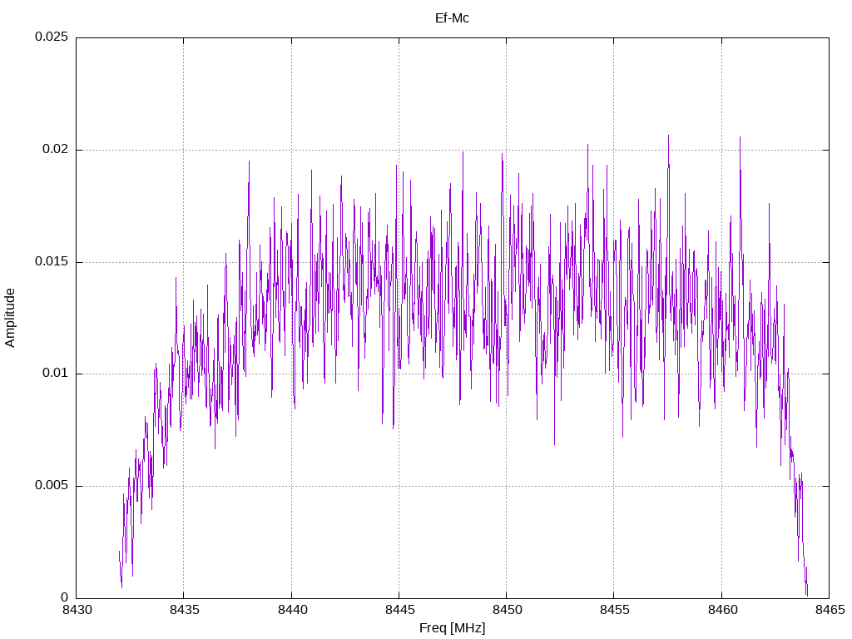Screen dimensions: 852x639
Task: Click the x-axis tick label 8460
Action: [723, 610]
